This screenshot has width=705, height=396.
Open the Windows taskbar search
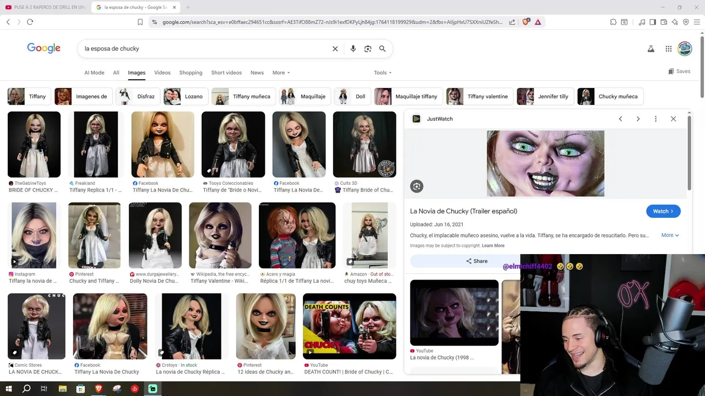coord(26,389)
